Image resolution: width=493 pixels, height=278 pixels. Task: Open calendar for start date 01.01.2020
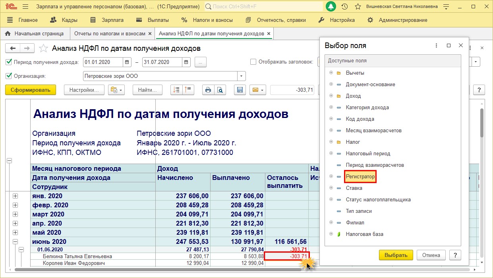[127, 62]
